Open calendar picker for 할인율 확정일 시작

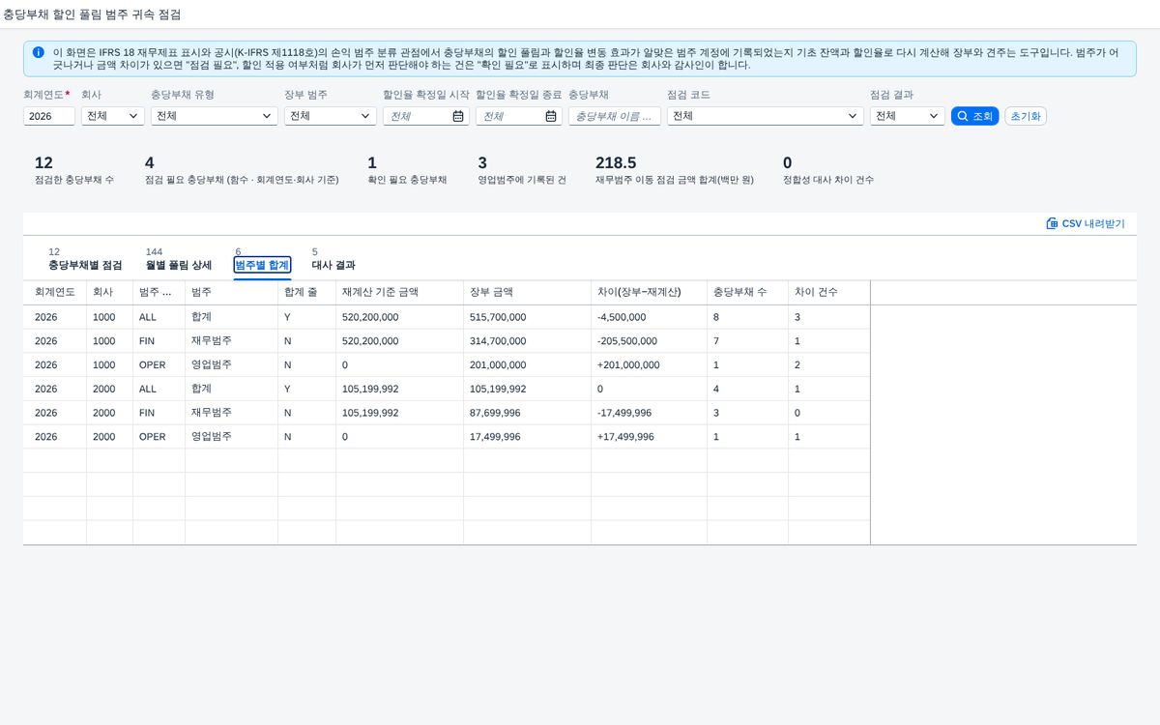[458, 116]
